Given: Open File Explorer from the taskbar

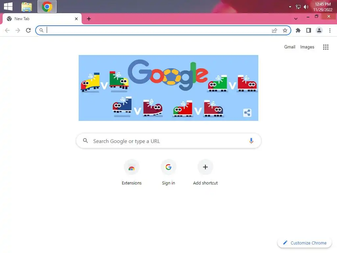Looking at the screenshot, I should click(27, 7).
